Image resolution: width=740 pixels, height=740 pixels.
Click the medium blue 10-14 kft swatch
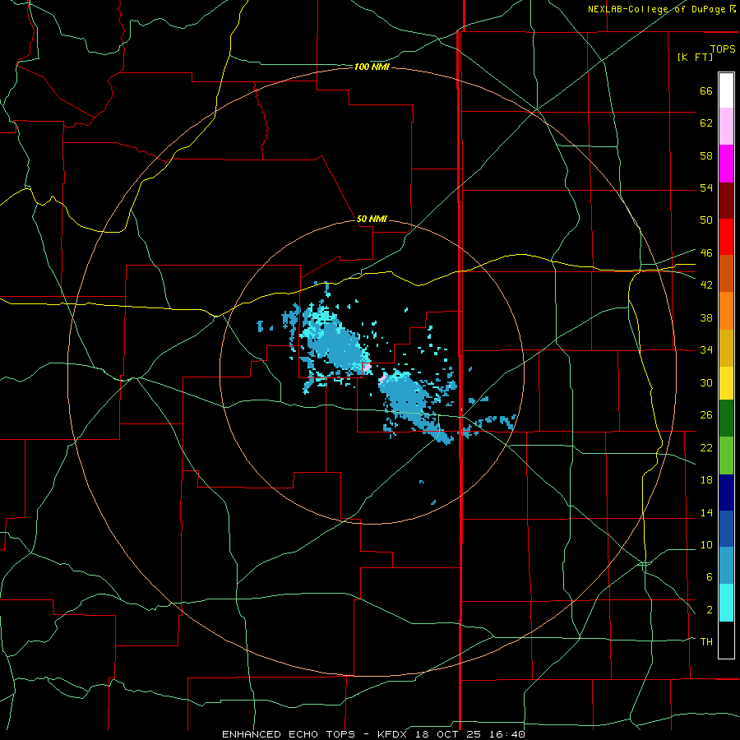(726, 529)
